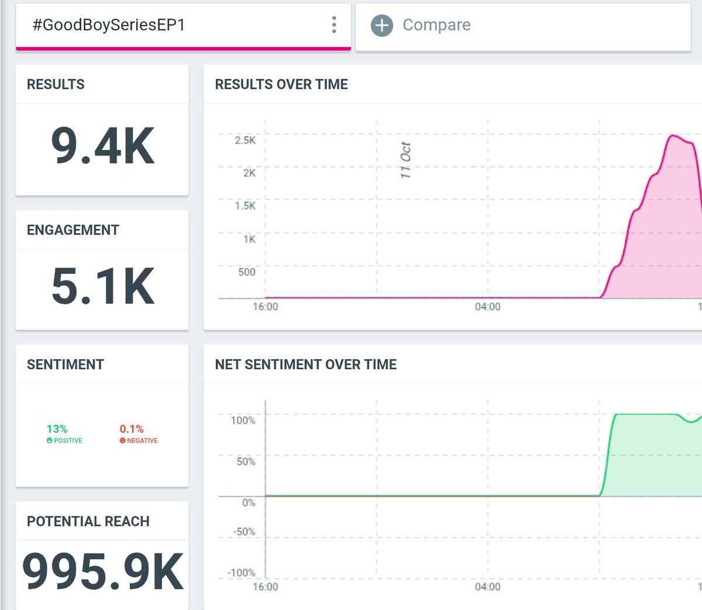Open the Engagement 5.1K card

point(102,270)
